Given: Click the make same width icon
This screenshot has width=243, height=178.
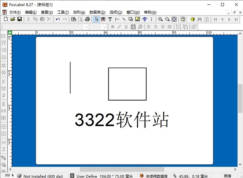Looking at the screenshot, I should click(x=4, y=111).
